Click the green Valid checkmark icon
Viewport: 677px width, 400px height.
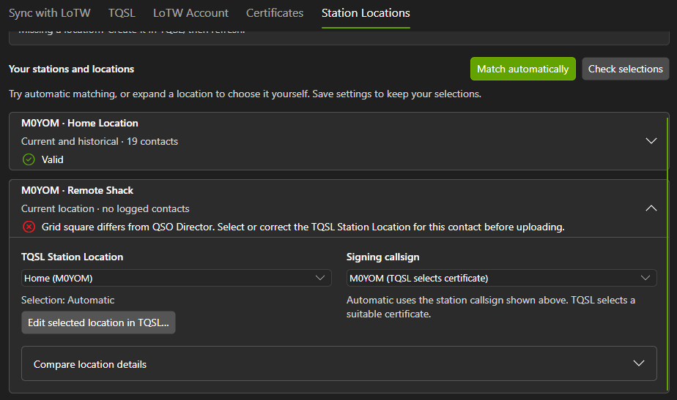pyautogui.click(x=29, y=159)
